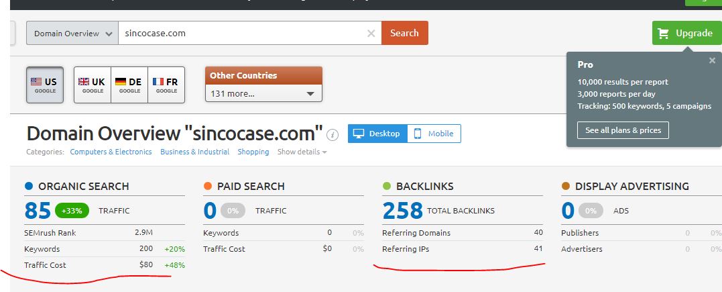Expand Show details for categories
Viewport: 722px width, 292px height.
[302, 152]
